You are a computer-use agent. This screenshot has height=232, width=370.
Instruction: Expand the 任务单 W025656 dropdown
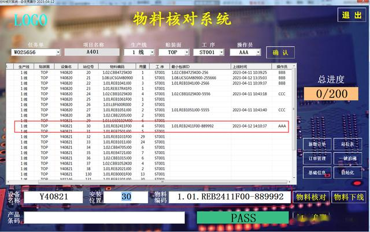pyautogui.click(x=58, y=53)
